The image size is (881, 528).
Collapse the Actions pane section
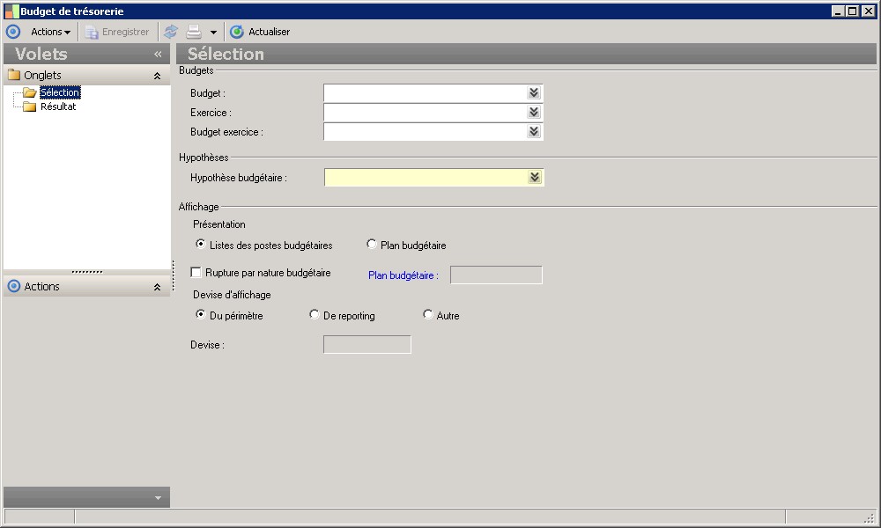click(x=158, y=287)
